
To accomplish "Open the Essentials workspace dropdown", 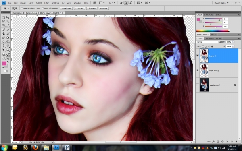I will [x=221, y=3].
